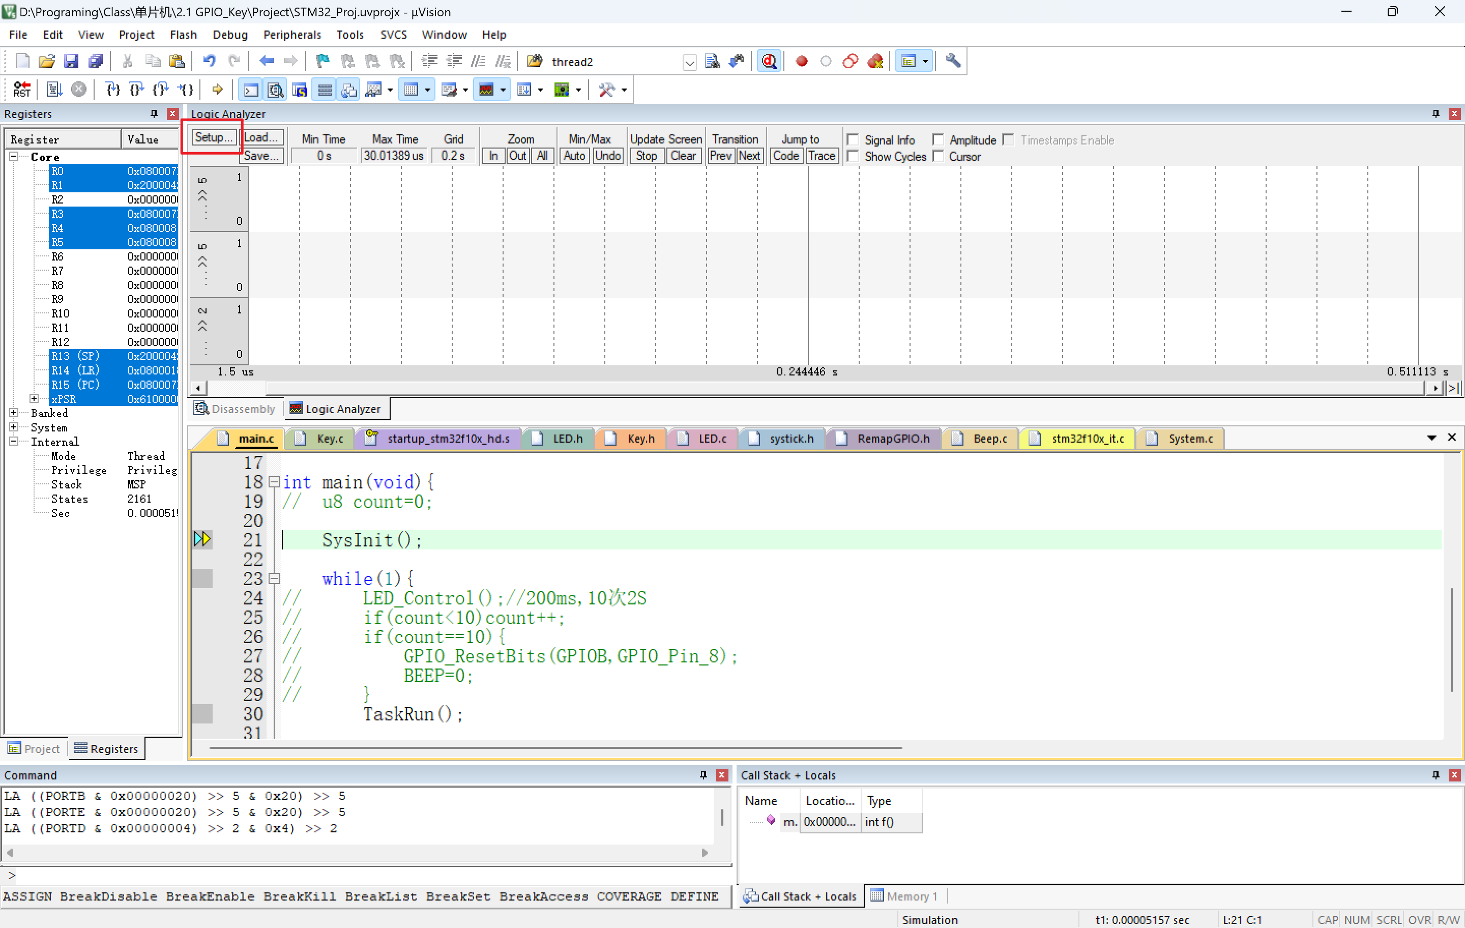Click the Min/Max Auto button
Image resolution: width=1465 pixels, height=928 pixels.
tap(574, 156)
